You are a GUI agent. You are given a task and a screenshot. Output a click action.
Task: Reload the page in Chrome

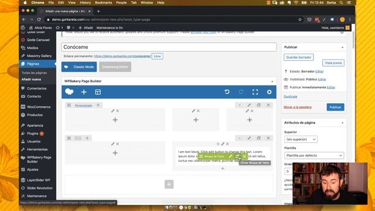click(39, 19)
